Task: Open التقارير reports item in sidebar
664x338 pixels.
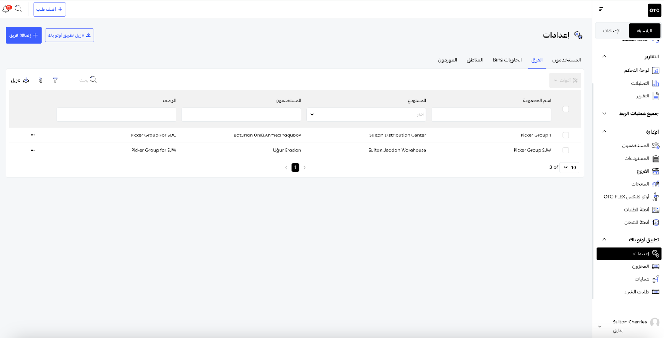Action: tap(648, 96)
